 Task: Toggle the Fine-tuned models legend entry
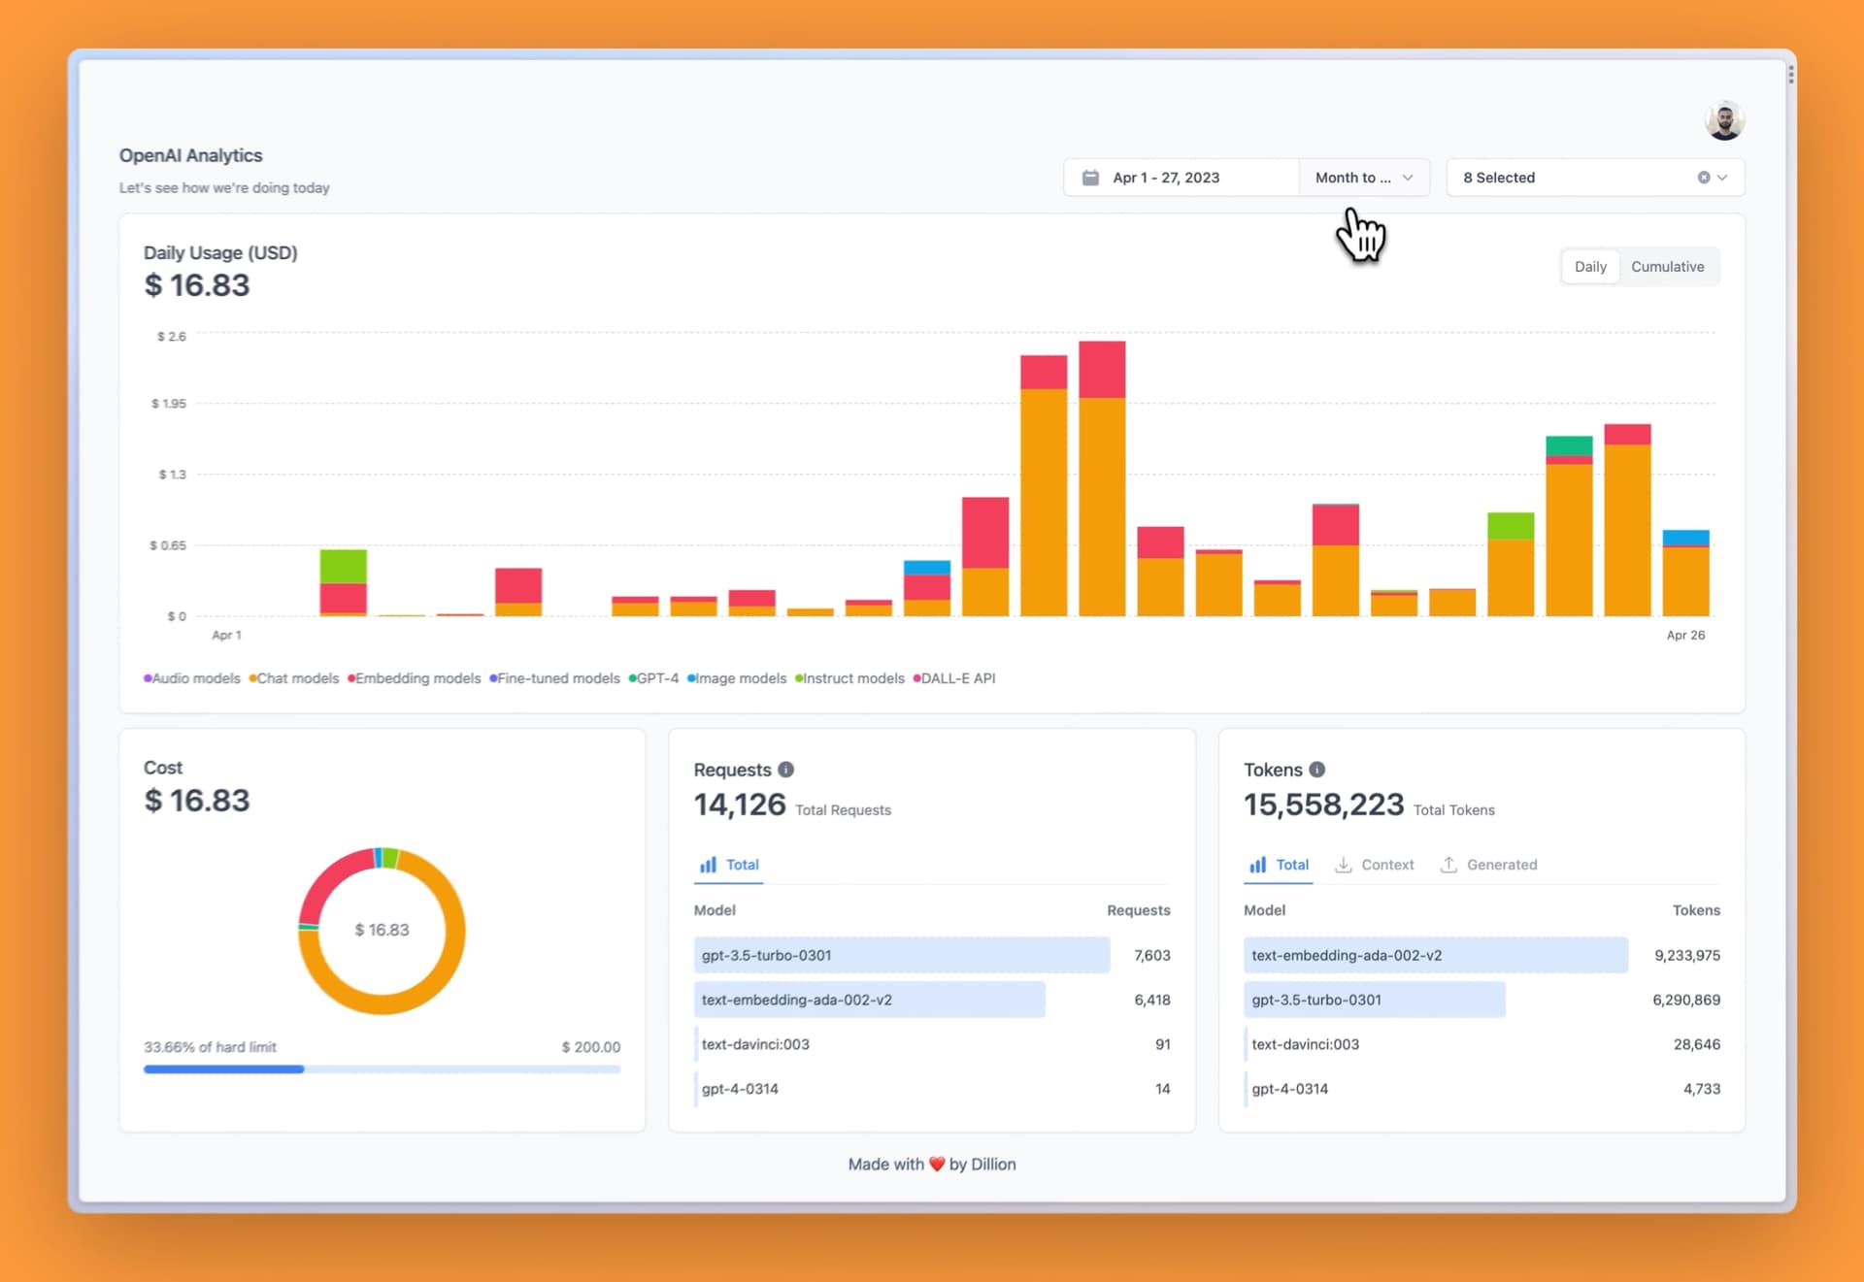click(x=554, y=678)
